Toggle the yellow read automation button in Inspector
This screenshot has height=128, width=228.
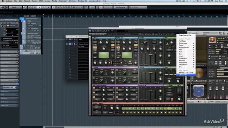pos(8,26)
